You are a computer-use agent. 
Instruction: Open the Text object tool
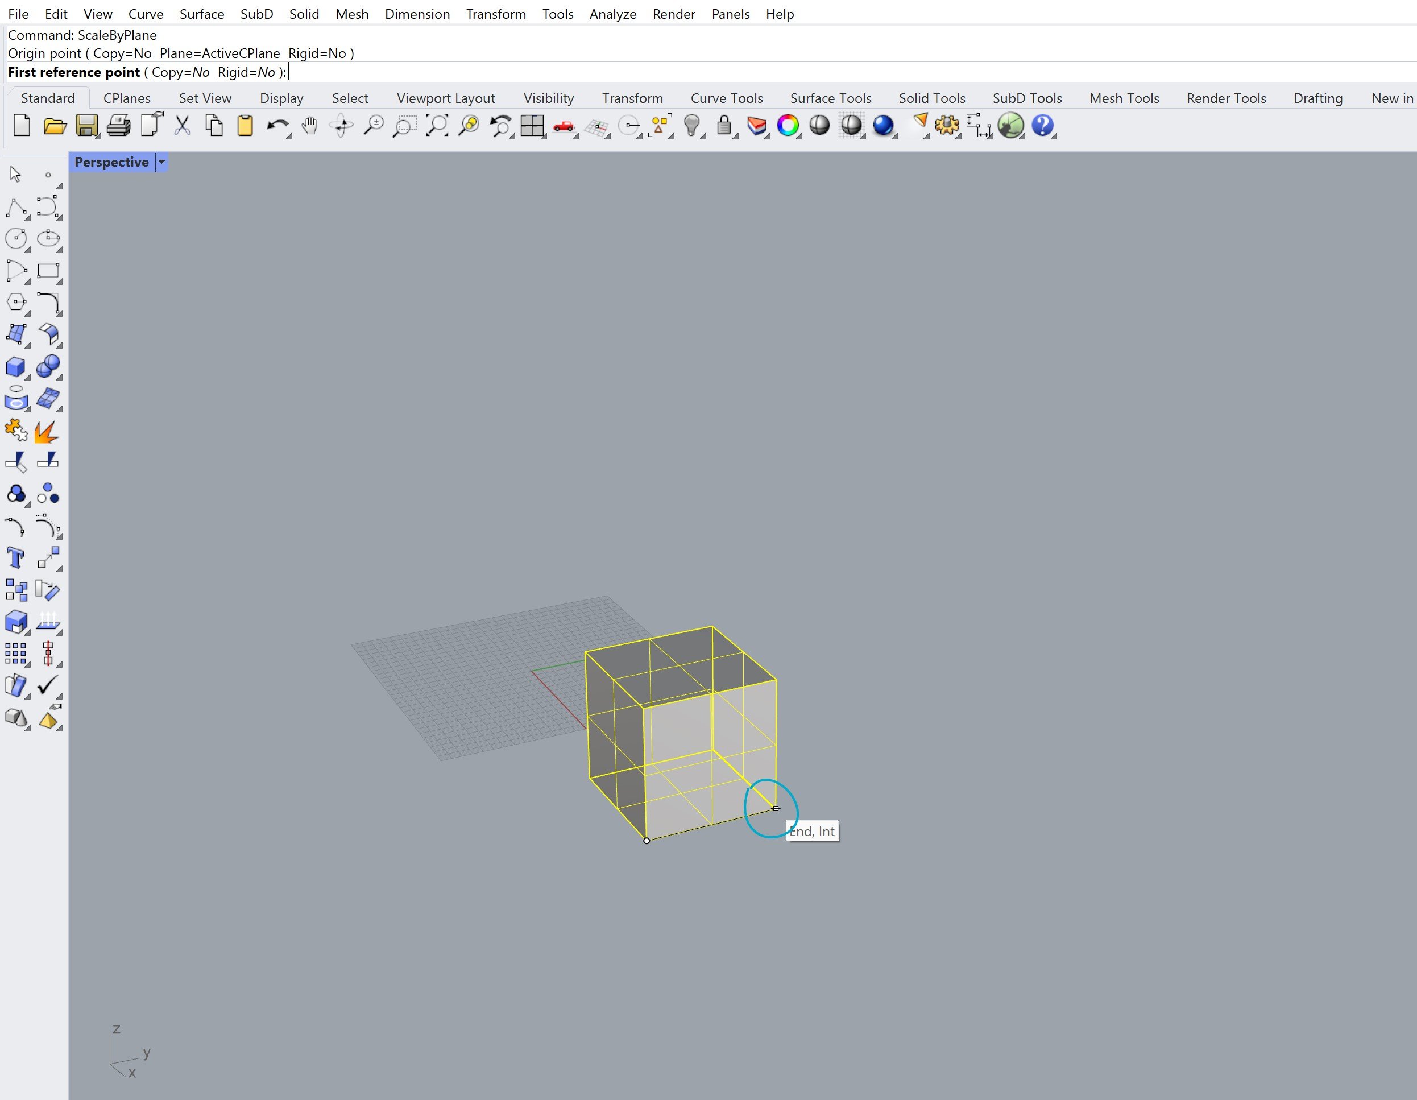click(15, 558)
